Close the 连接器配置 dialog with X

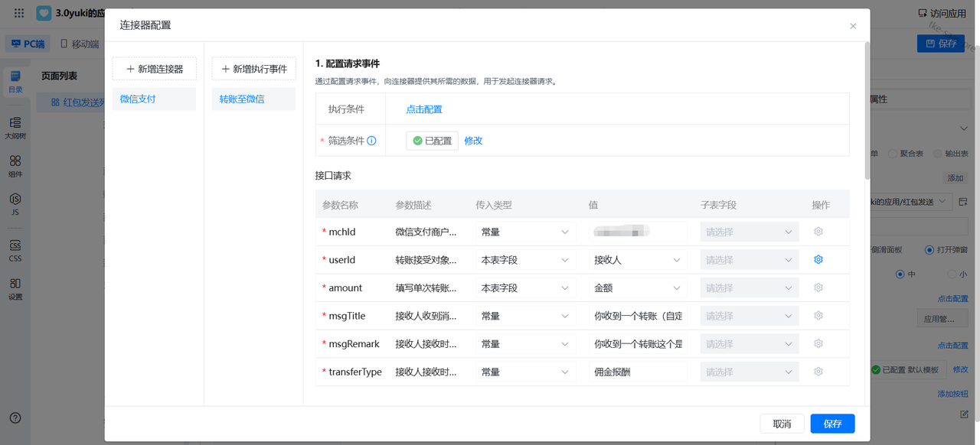853,26
